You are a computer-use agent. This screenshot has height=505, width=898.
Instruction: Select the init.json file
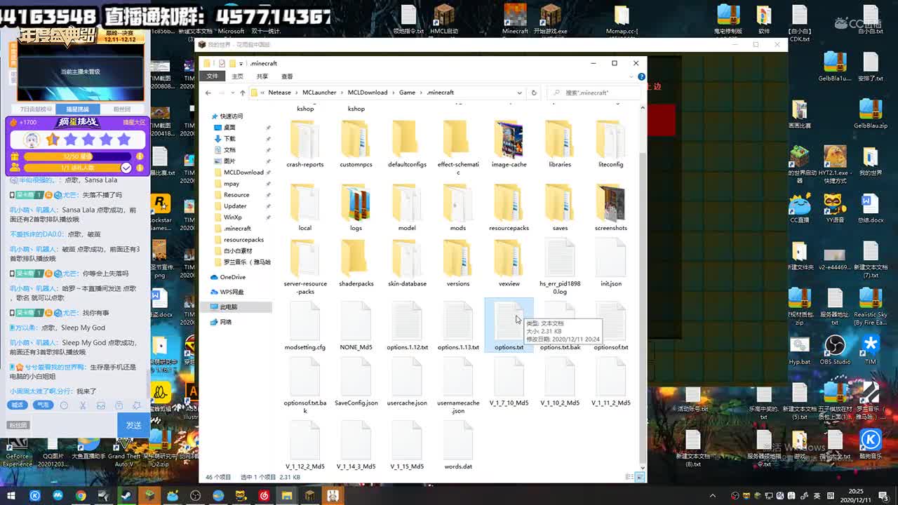610,264
